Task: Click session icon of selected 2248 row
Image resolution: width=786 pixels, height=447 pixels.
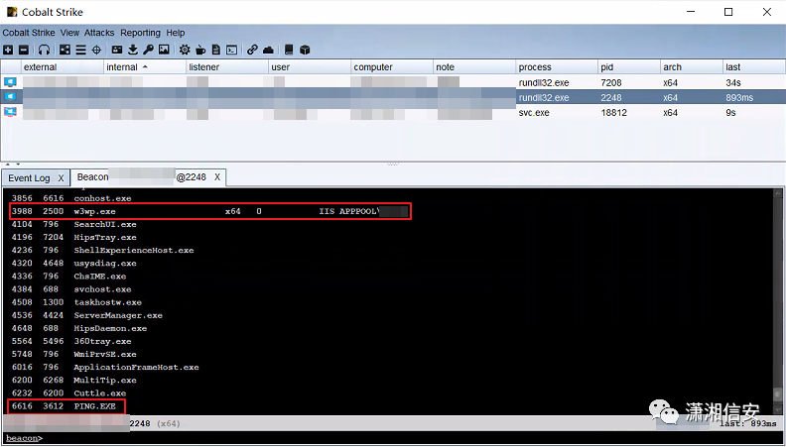Action: (10, 97)
